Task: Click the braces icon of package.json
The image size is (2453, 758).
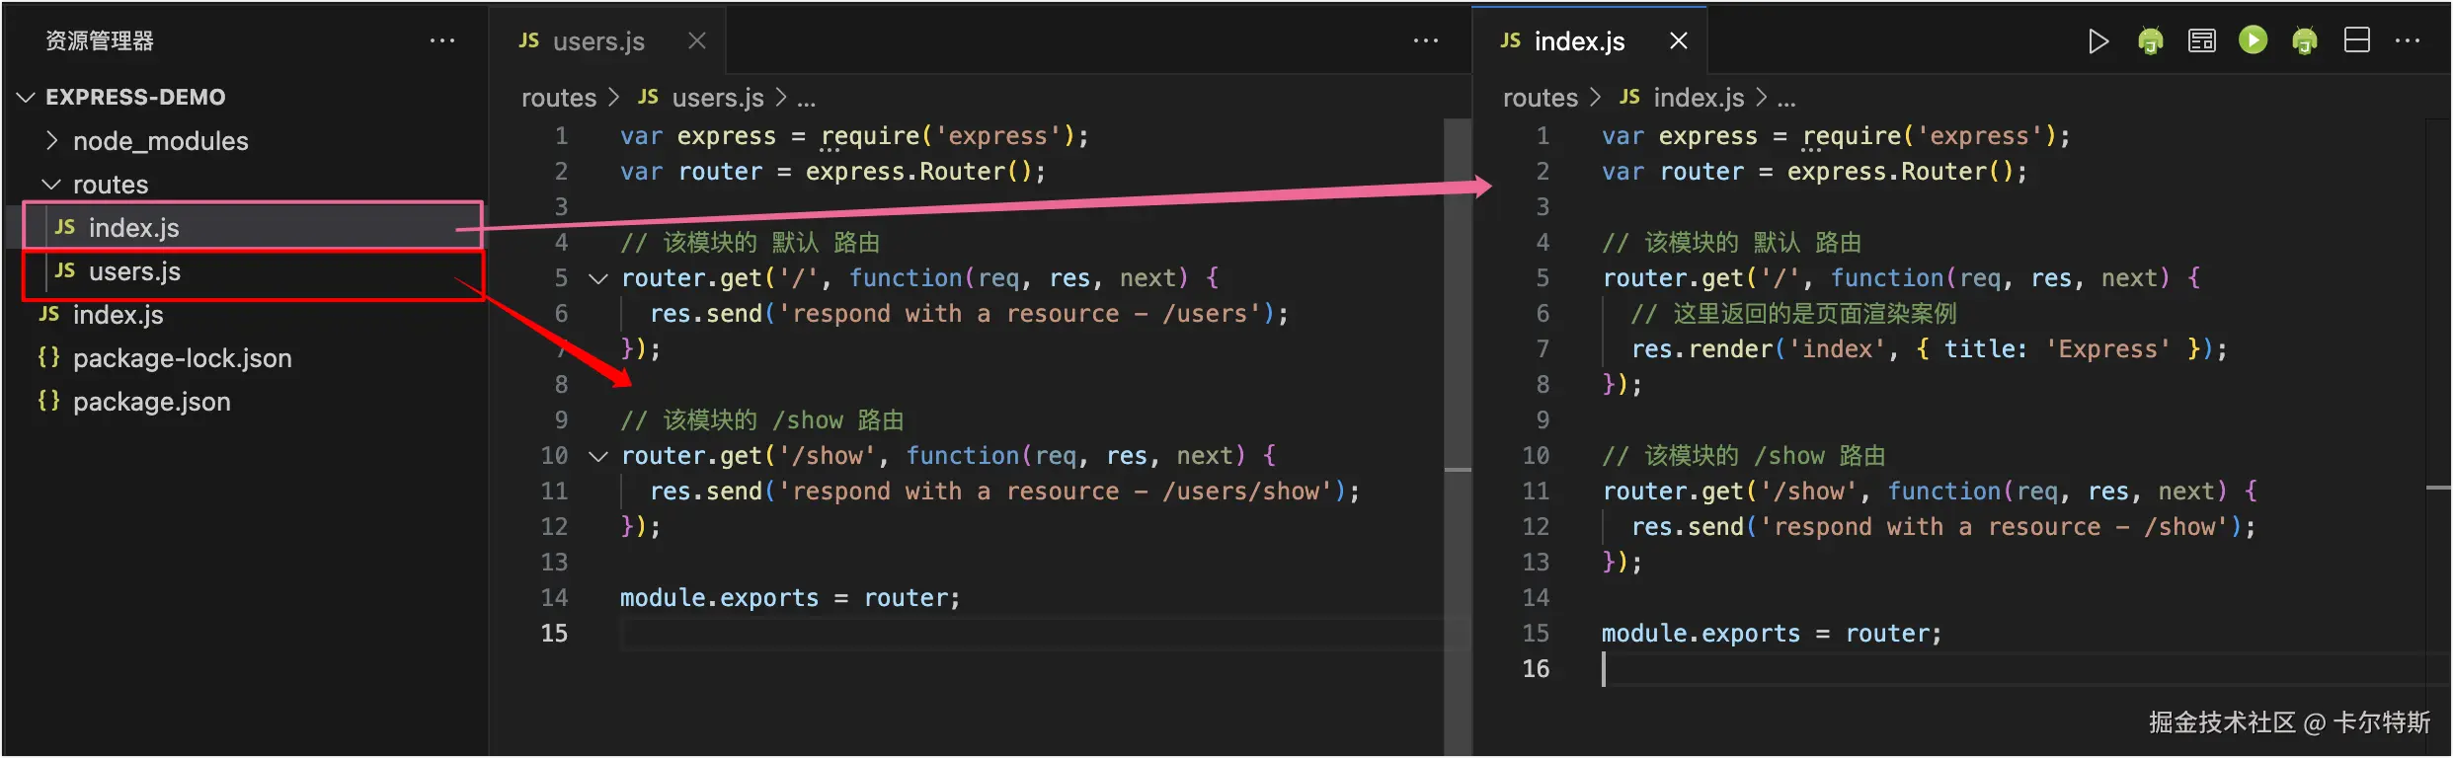Action: pyautogui.click(x=48, y=401)
